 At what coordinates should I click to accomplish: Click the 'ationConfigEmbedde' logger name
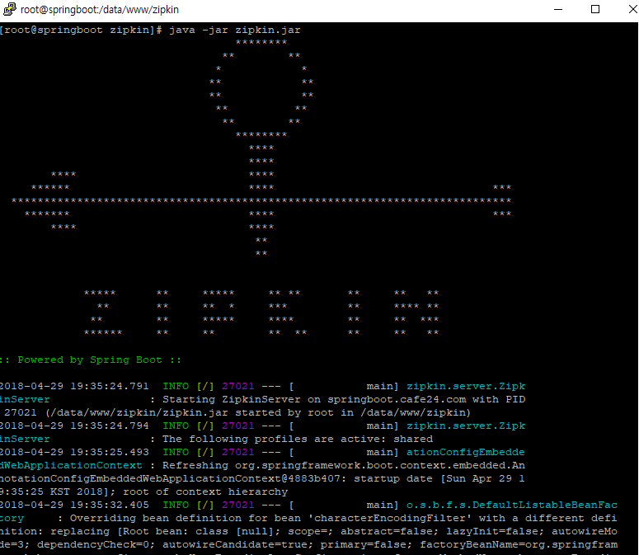click(465, 452)
